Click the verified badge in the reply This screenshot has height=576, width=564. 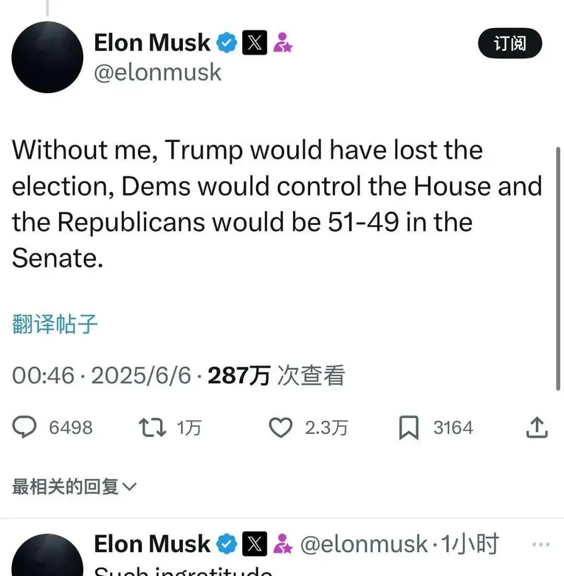click(x=227, y=544)
